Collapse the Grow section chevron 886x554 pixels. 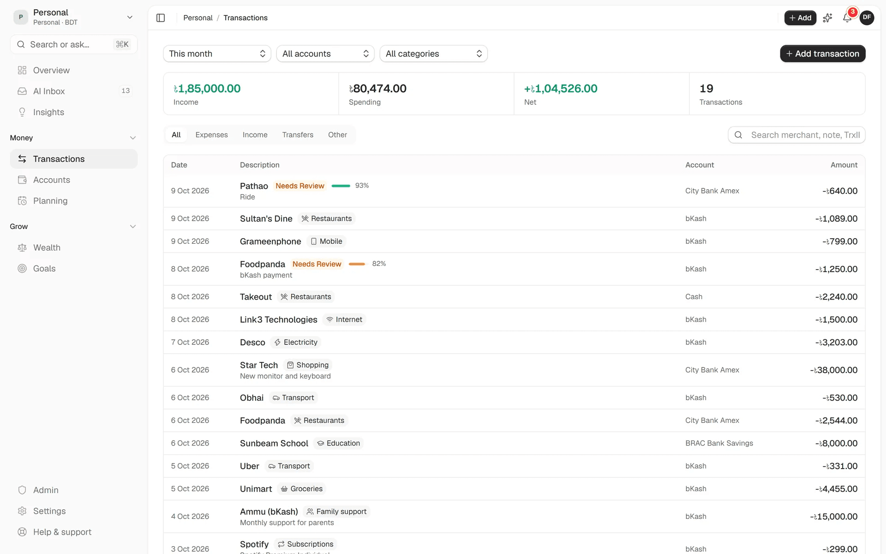tap(133, 227)
